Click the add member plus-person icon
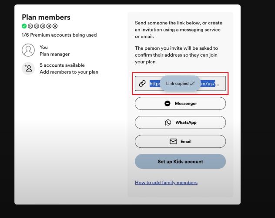Screen dimensions: 275x218 tap(28, 68)
